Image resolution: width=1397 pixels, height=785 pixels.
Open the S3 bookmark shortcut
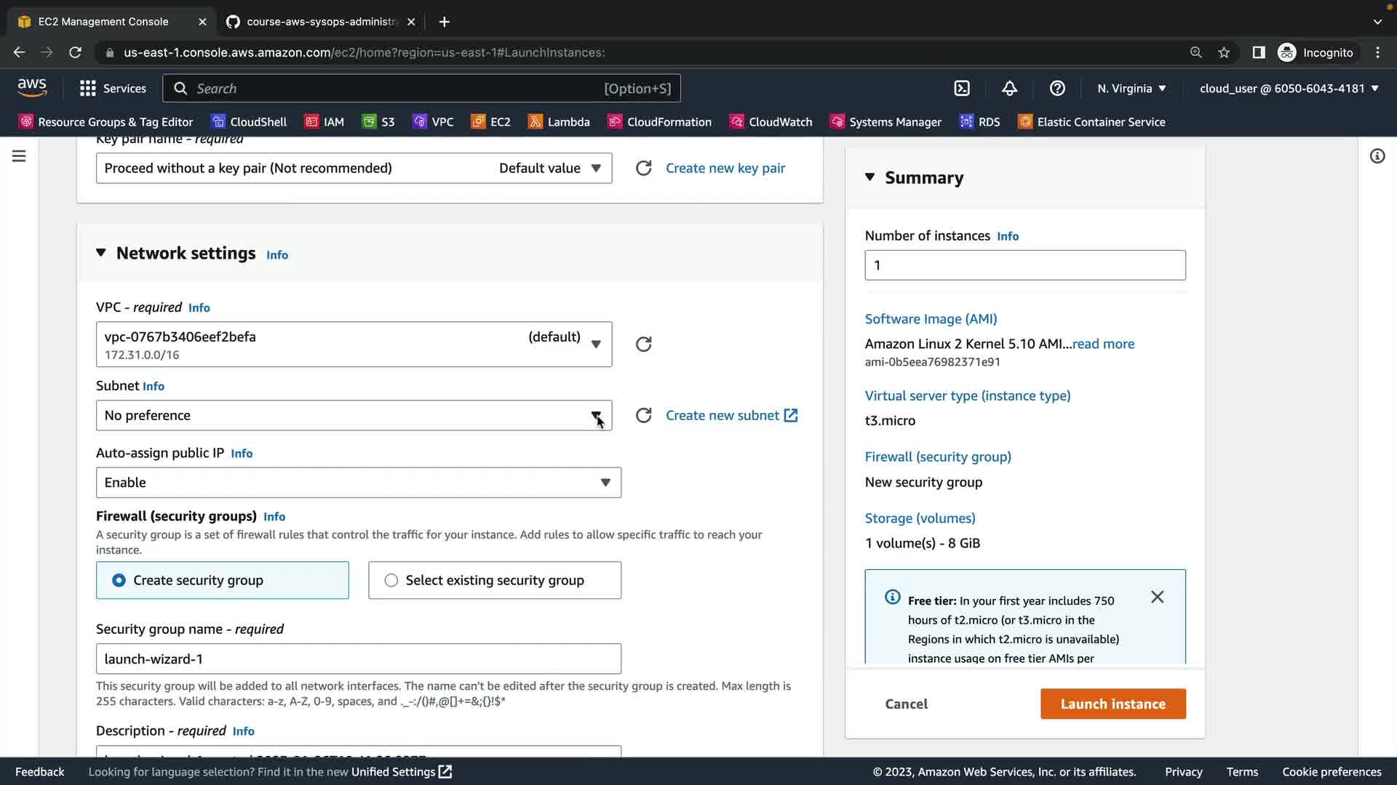378,121
